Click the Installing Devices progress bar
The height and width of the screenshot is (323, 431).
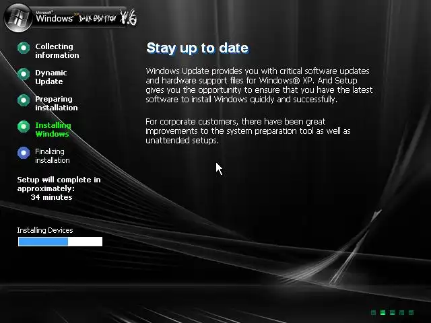(x=60, y=242)
